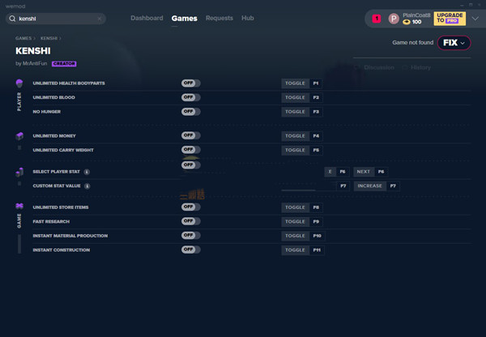Click the Player category icon
The image size is (486, 337).
pos(19,83)
